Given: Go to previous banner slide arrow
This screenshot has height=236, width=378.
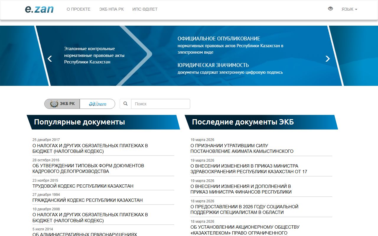Looking at the screenshot, I should click(x=49, y=59).
